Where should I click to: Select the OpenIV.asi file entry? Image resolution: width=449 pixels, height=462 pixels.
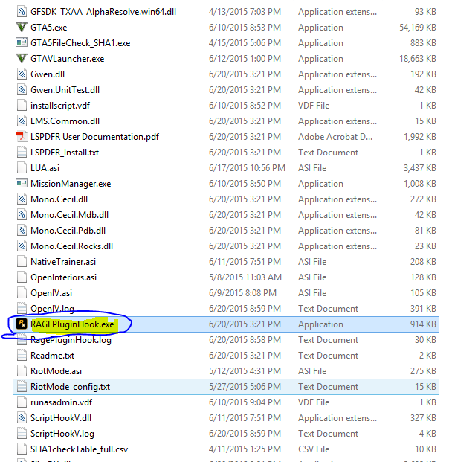coord(51,293)
